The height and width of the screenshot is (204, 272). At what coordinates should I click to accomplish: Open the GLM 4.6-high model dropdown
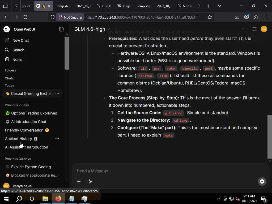click(92, 29)
